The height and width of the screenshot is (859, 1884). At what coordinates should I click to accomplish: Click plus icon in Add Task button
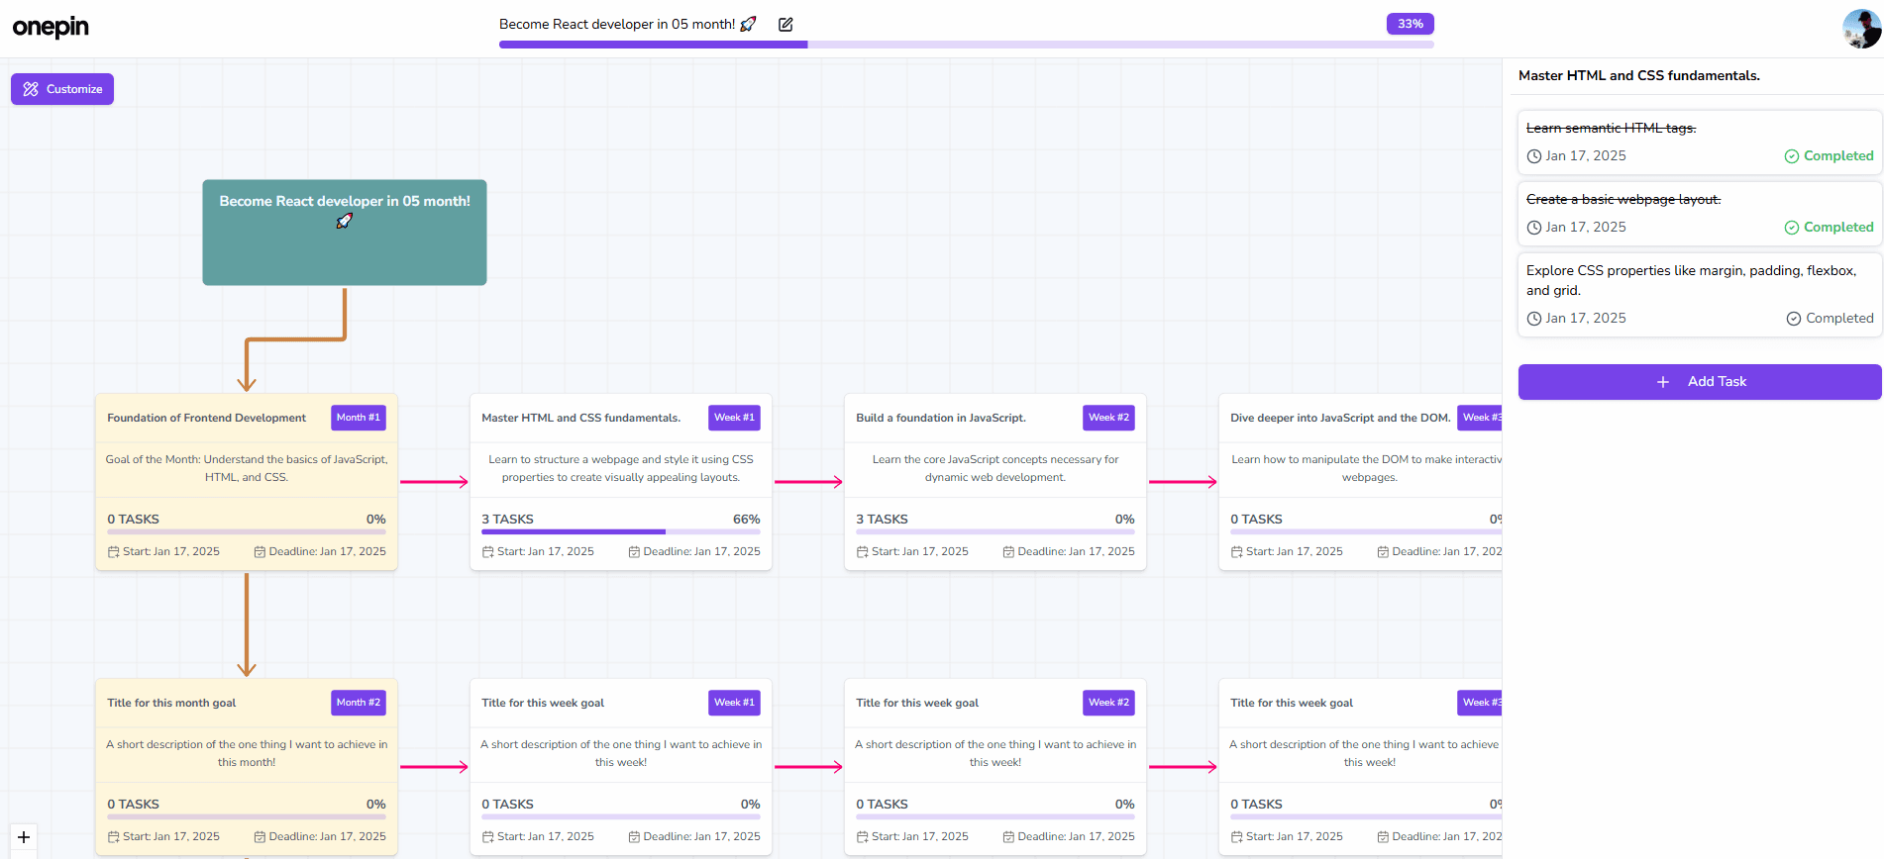coord(1663,382)
